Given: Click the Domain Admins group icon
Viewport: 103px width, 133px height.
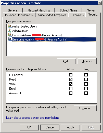Looking at the screenshot, I should 9,35.
